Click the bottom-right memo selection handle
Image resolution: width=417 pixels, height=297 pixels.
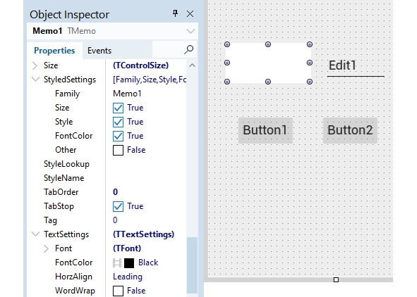(310, 82)
